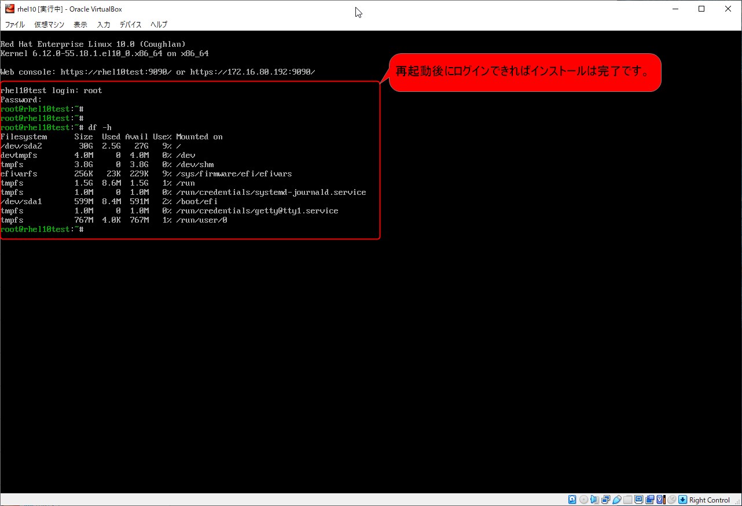
Task: Open the ファイル menu
Action: click(x=15, y=24)
